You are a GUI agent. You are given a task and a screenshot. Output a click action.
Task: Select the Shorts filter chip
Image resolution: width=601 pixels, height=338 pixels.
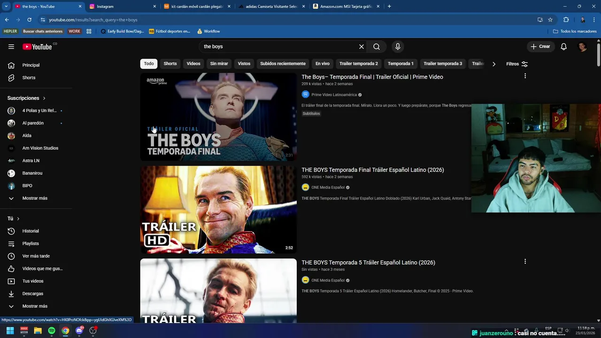170,64
